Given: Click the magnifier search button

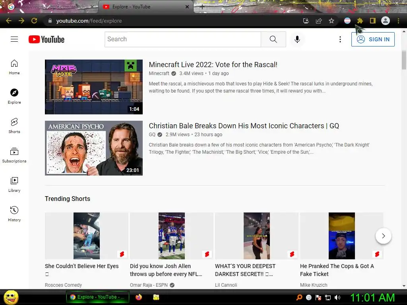Looking at the screenshot, I should [x=273, y=39].
